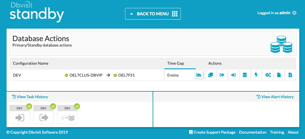Click the BACK TO MENU button
This screenshot has width=305, height=139.
coord(153,14)
